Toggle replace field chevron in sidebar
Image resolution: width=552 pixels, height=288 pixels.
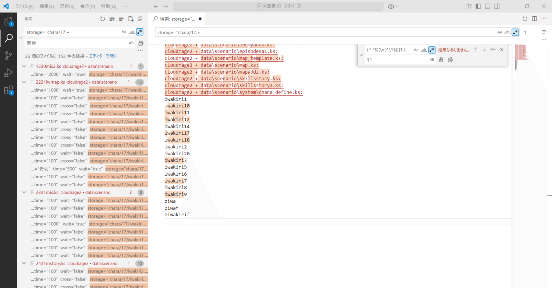21,38
